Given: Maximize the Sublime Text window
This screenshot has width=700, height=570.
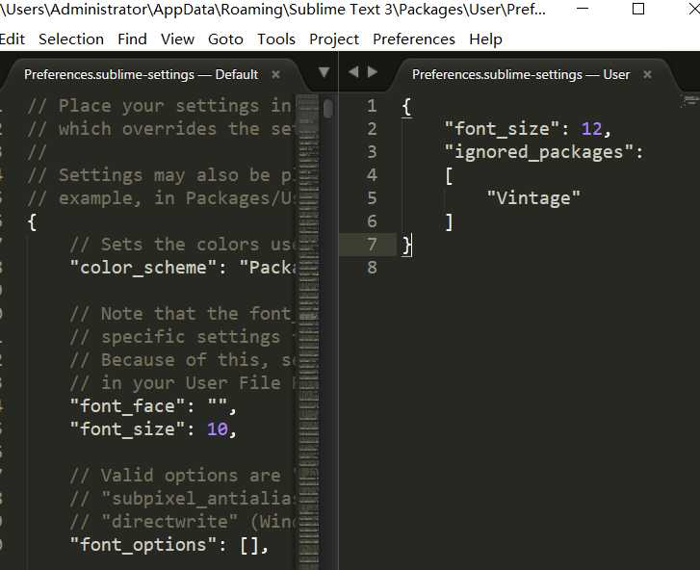Looking at the screenshot, I should (638, 9).
